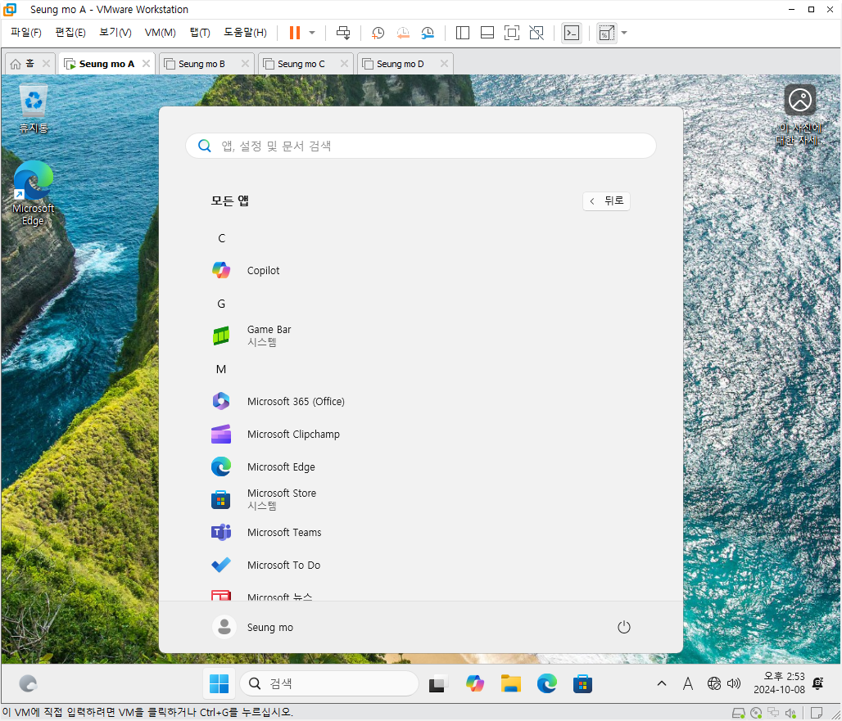Viewport: 842px width, 721px height.
Task: Open Copilot from the taskbar
Action: point(475,683)
